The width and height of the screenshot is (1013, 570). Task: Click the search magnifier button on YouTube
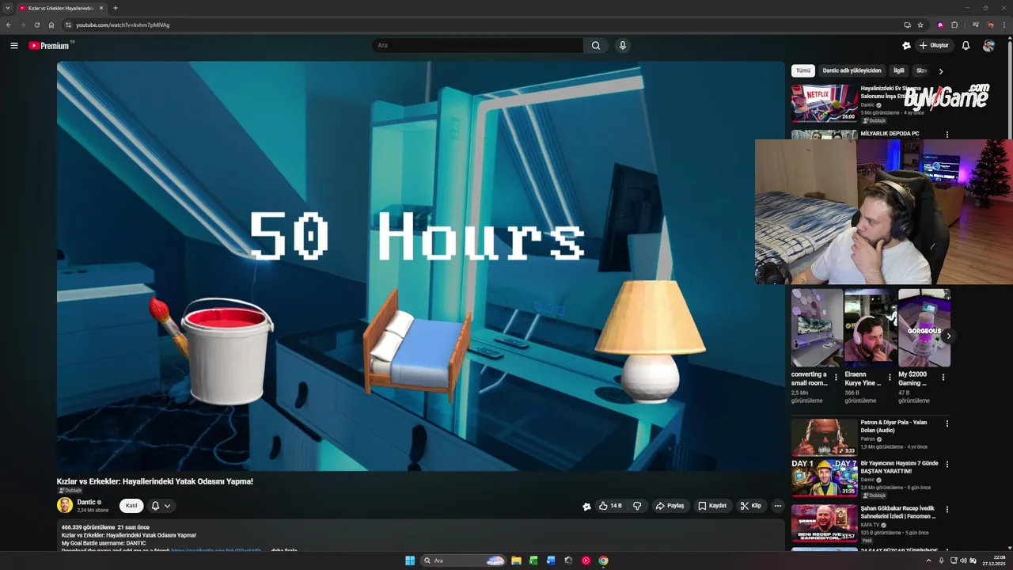596,46
